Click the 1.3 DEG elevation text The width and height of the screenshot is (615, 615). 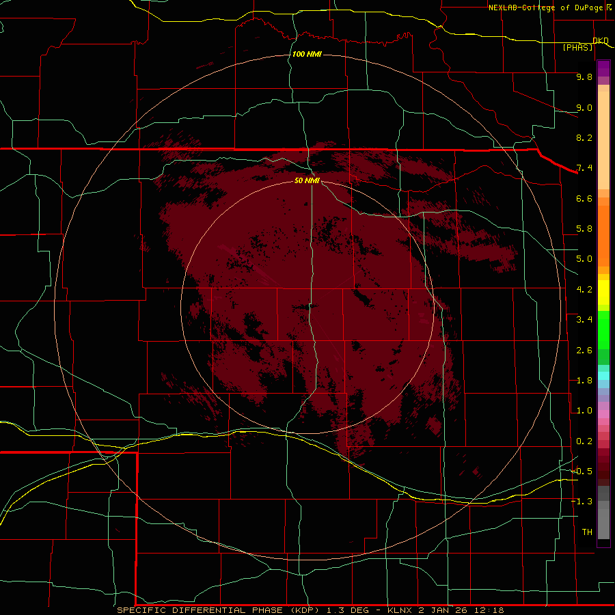coord(348,610)
